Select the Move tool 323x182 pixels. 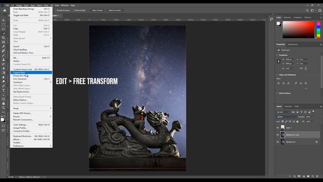4,20
